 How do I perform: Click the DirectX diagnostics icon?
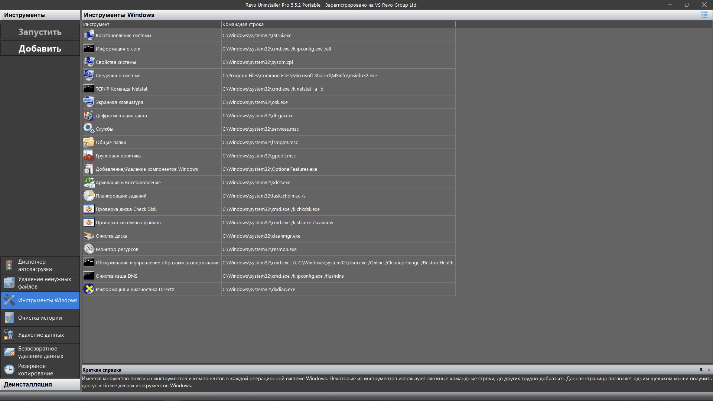click(x=89, y=289)
